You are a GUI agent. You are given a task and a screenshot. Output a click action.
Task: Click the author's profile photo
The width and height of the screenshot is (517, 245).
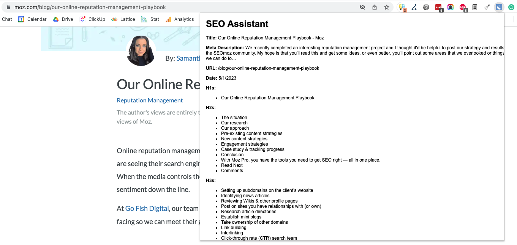(x=141, y=50)
